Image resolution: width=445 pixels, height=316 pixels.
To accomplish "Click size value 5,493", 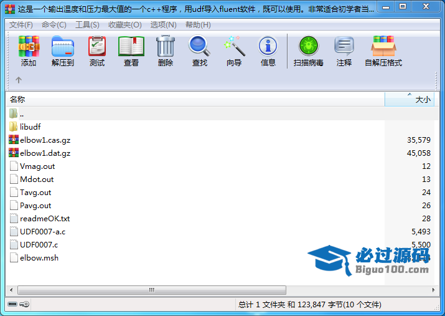I will coord(421,232).
